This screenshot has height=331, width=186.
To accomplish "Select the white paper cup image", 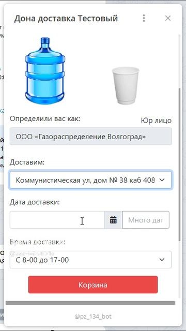I will [126, 85].
